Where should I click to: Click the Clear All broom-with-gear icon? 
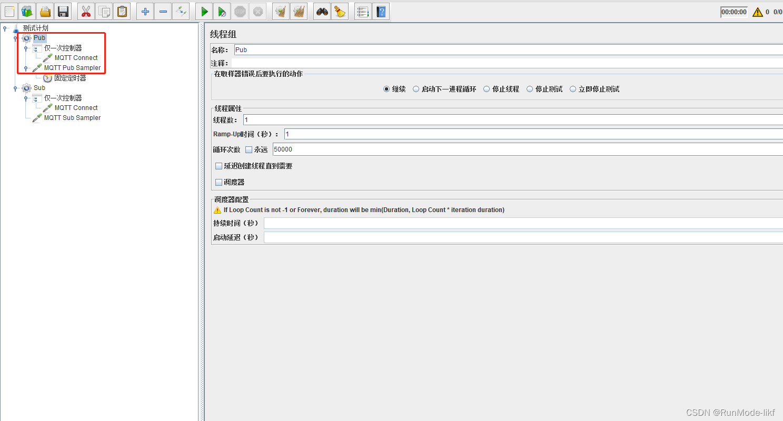click(x=299, y=11)
